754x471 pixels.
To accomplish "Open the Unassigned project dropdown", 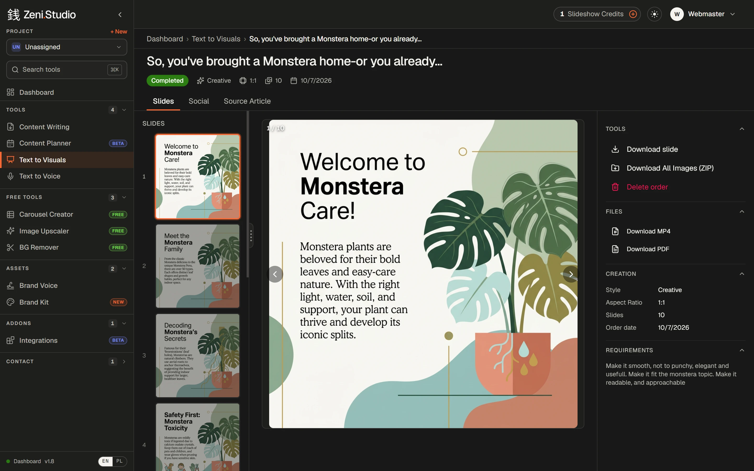I will pyautogui.click(x=67, y=47).
